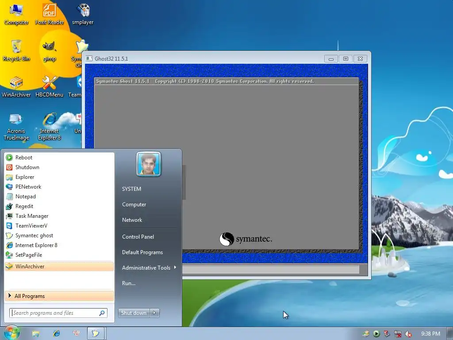
Task: Open Regedit from the Start menu
Action: [59, 206]
